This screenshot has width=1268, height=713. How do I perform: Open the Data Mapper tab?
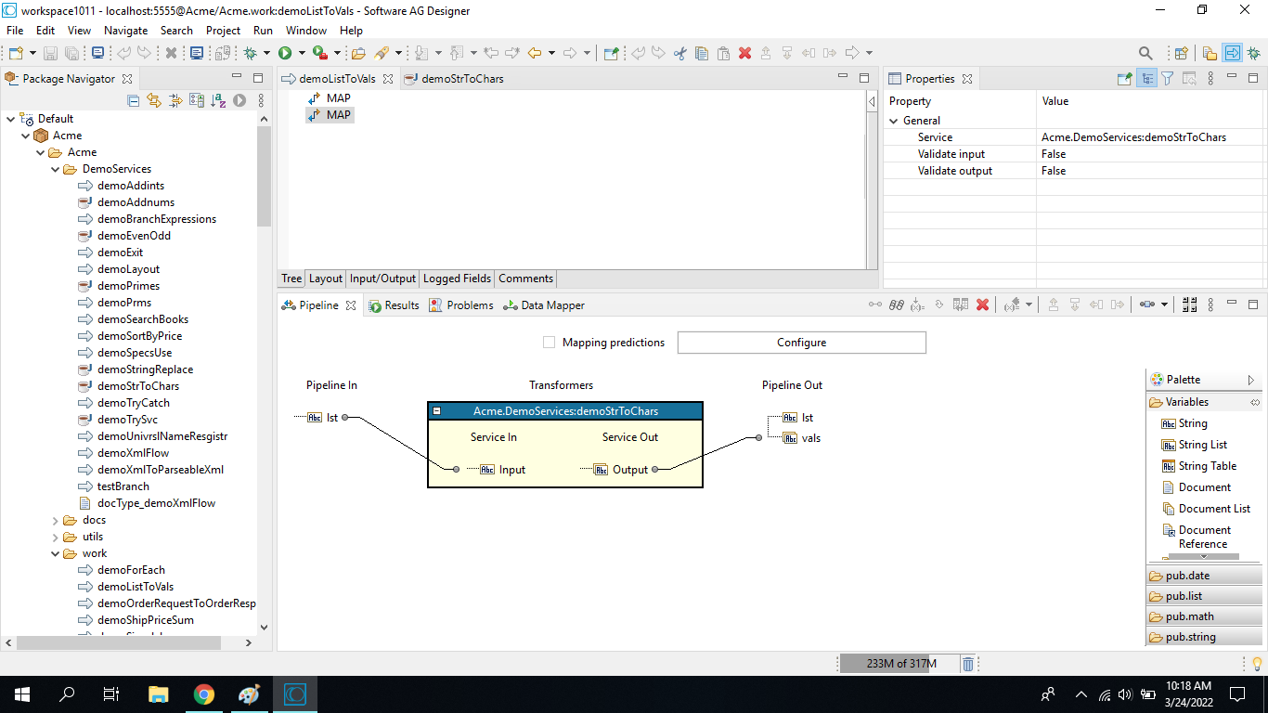pos(544,305)
